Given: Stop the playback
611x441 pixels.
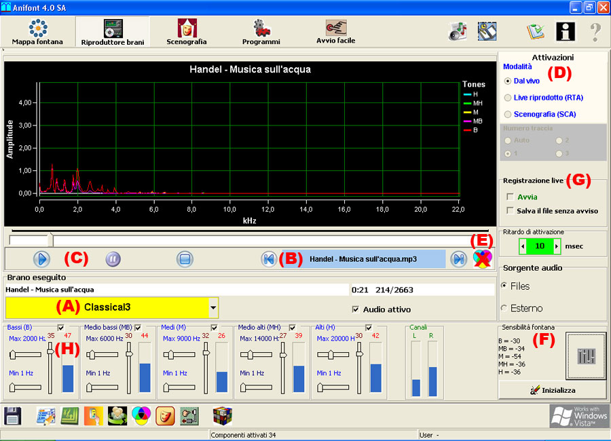Looking at the screenshot, I should tap(185, 259).
